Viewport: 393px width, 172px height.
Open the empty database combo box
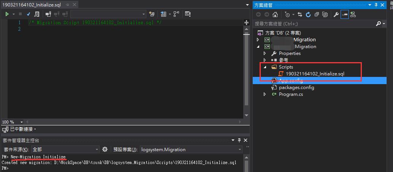[x=108, y=14]
